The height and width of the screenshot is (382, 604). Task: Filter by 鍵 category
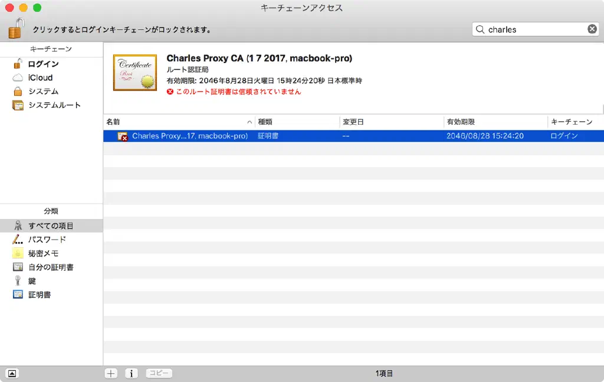pos(32,281)
